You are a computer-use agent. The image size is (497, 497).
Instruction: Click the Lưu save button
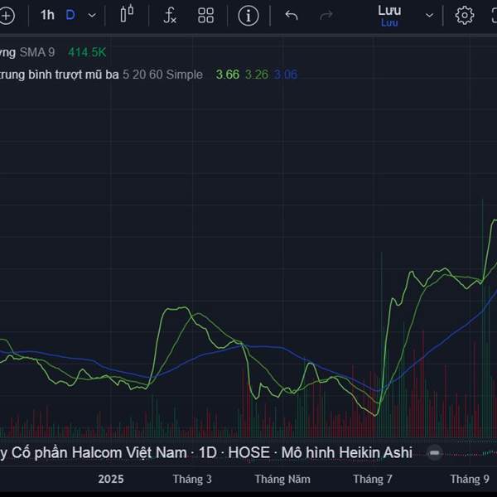389,16
